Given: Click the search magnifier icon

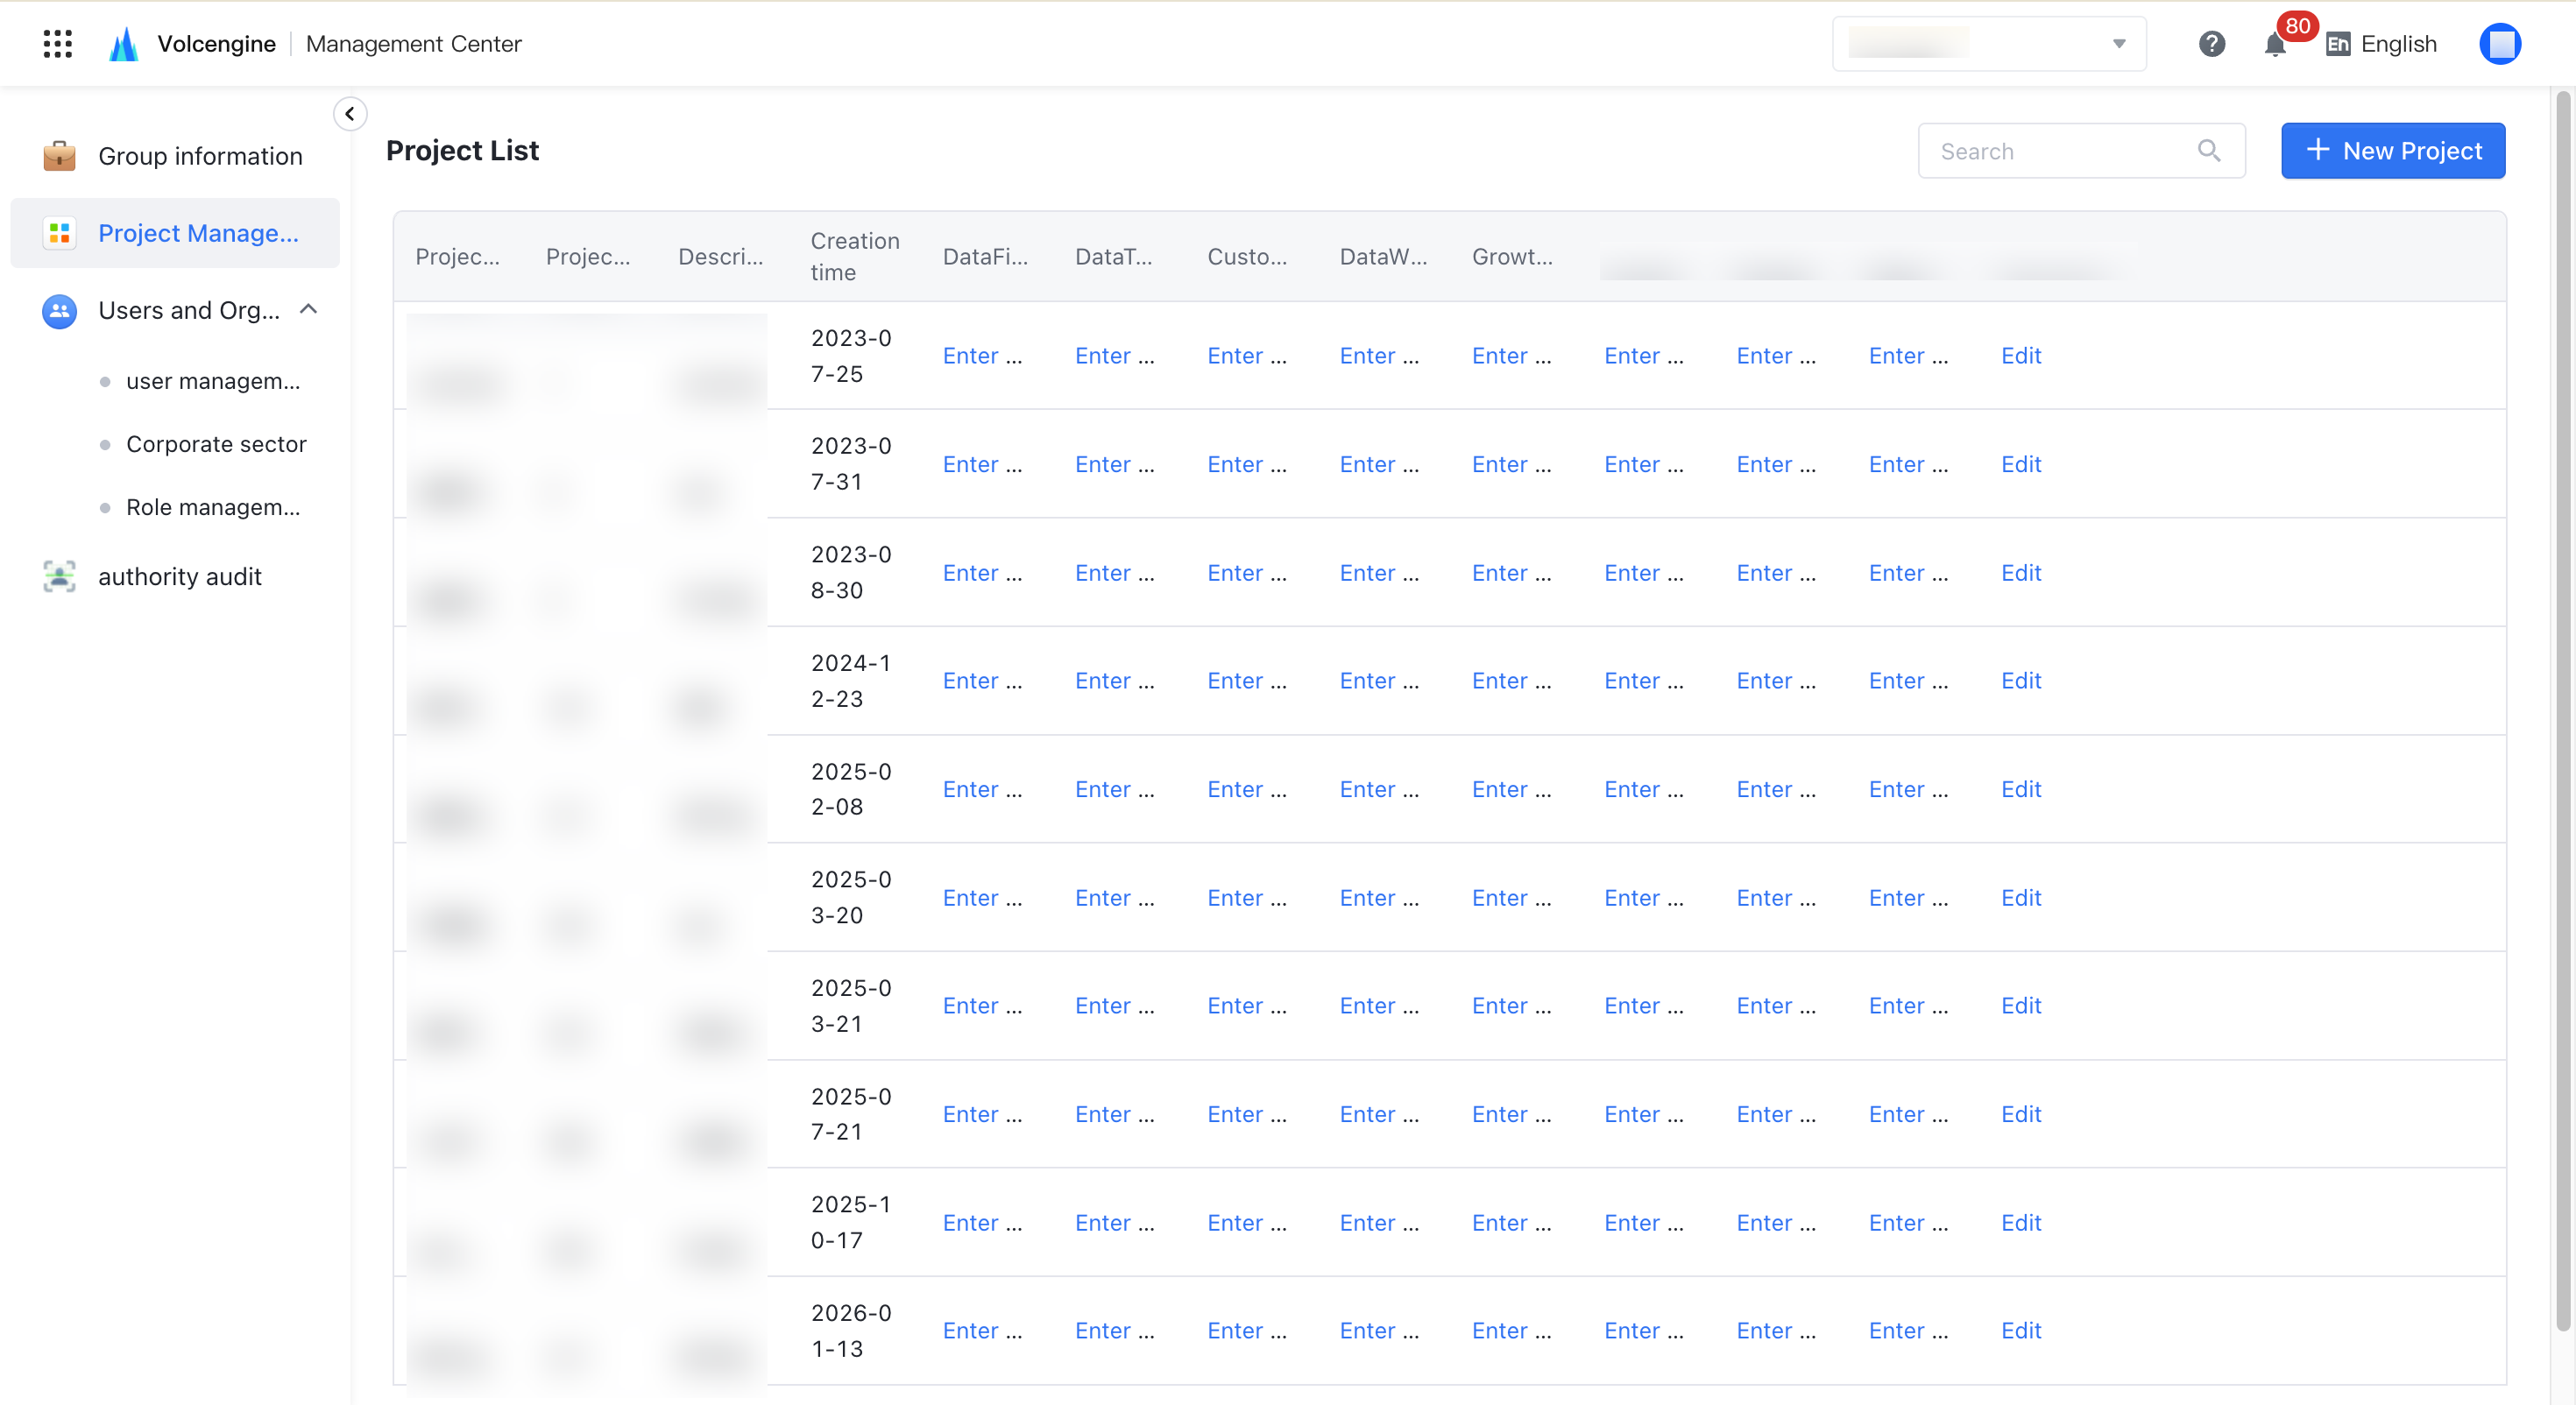Looking at the screenshot, I should [2209, 150].
